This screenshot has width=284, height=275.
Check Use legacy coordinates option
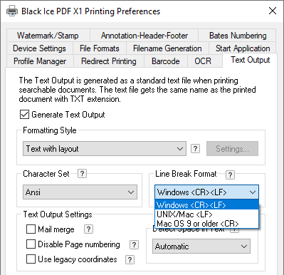click(31, 259)
